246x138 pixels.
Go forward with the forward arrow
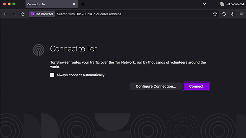point(14,14)
